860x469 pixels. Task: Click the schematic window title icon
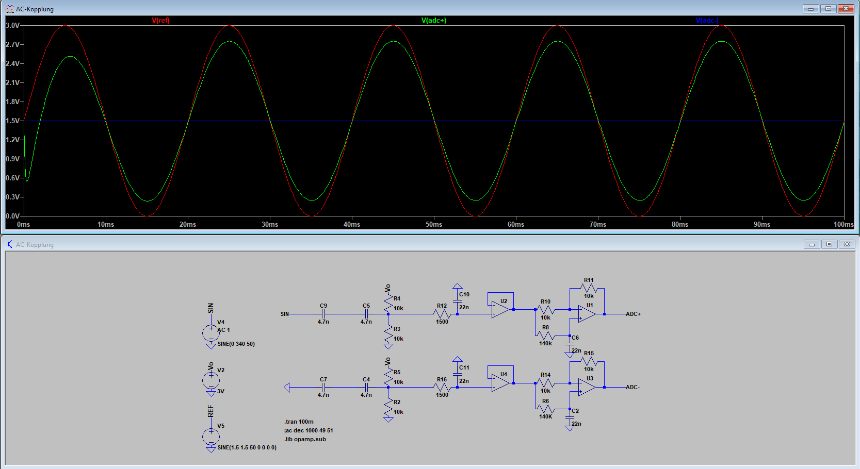point(10,244)
